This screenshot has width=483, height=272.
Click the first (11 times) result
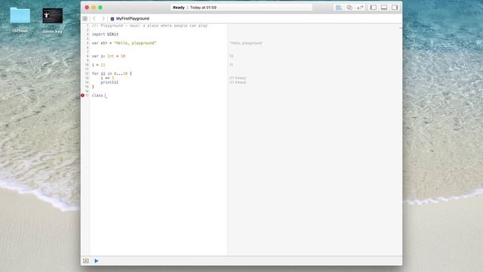[238, 78]
